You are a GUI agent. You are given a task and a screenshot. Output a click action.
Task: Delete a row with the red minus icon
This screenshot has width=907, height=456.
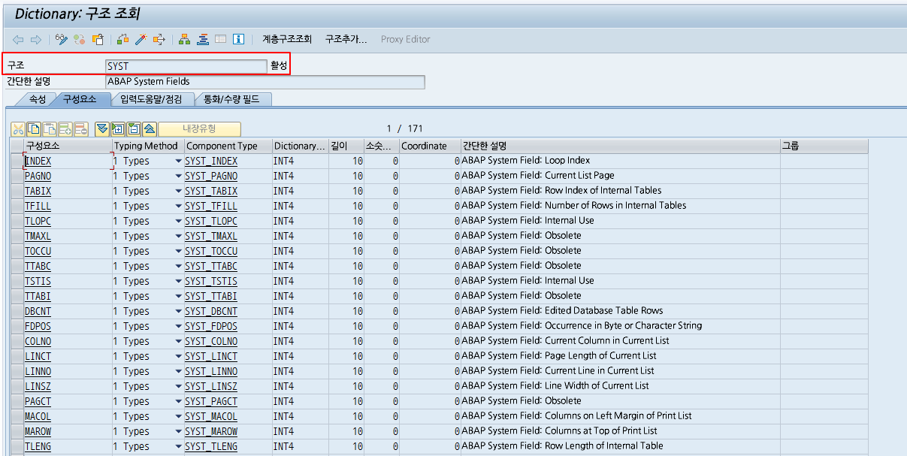(x=80, y=129)
